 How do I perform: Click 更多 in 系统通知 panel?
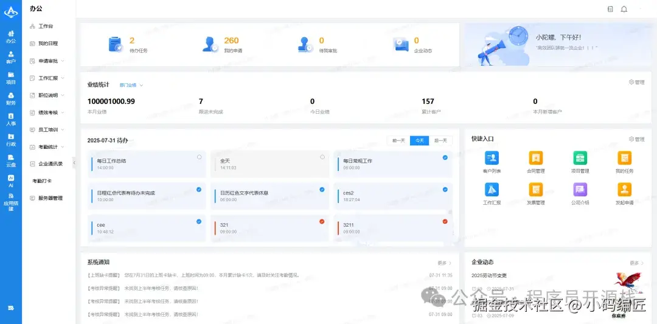[445, 263]
